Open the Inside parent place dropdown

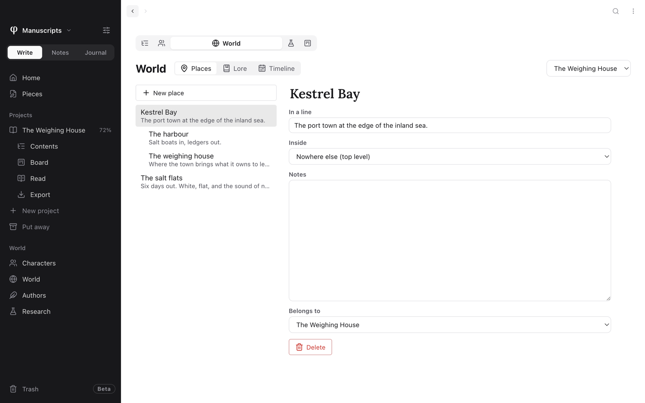click(x=450, y=156)
